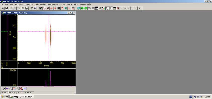Click the Print printer icon
212x99 pixels.
(23, 8)
